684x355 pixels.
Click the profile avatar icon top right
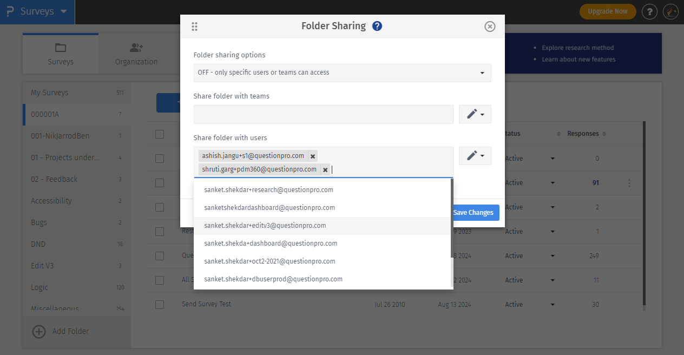click(670, 11)
